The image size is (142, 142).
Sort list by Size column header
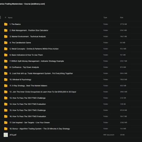(x=121, y=17)
